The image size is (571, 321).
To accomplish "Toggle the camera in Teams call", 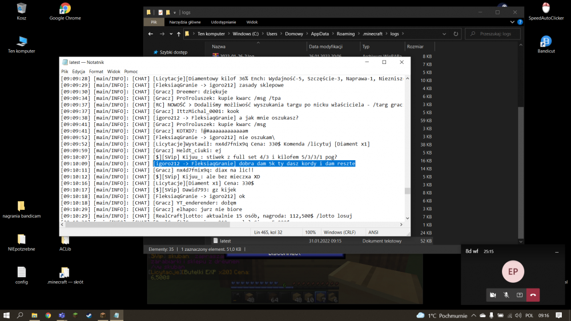I will [x=493, y=295].
